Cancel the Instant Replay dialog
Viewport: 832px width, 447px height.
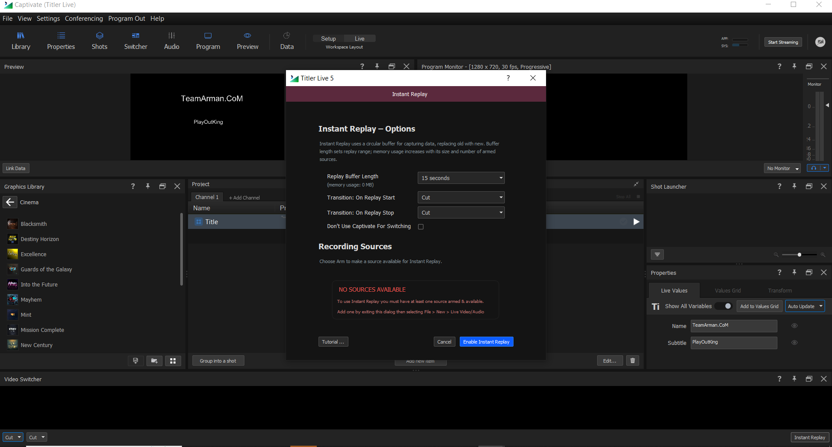point(444,342)
